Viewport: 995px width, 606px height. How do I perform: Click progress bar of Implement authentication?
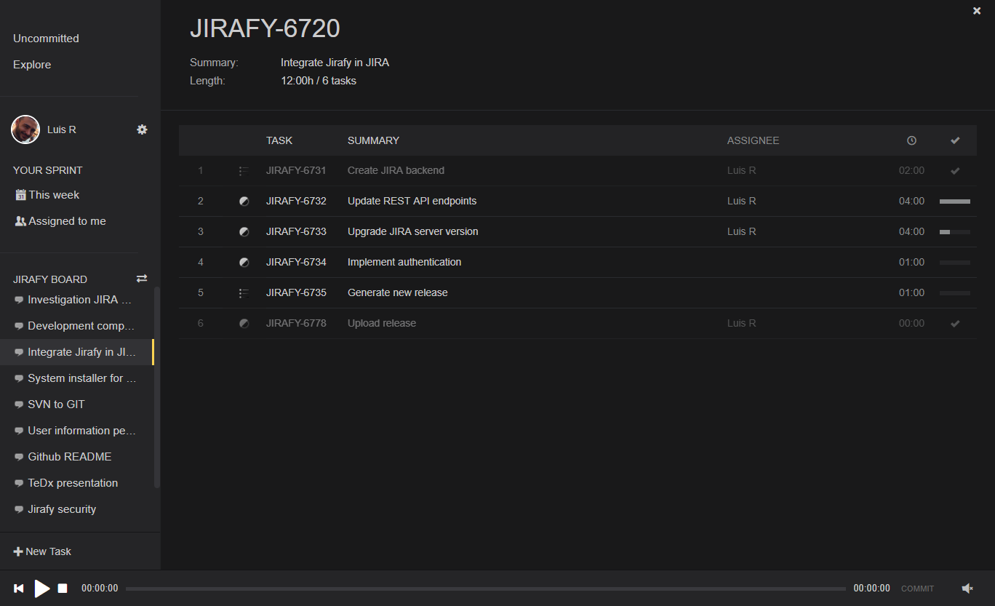955,263
